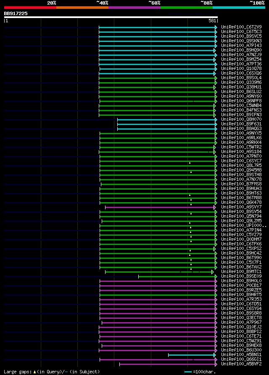Click UniRef100_C5XPS2 hit label
The width and height of the screenshot is (269, 375).
241,249
